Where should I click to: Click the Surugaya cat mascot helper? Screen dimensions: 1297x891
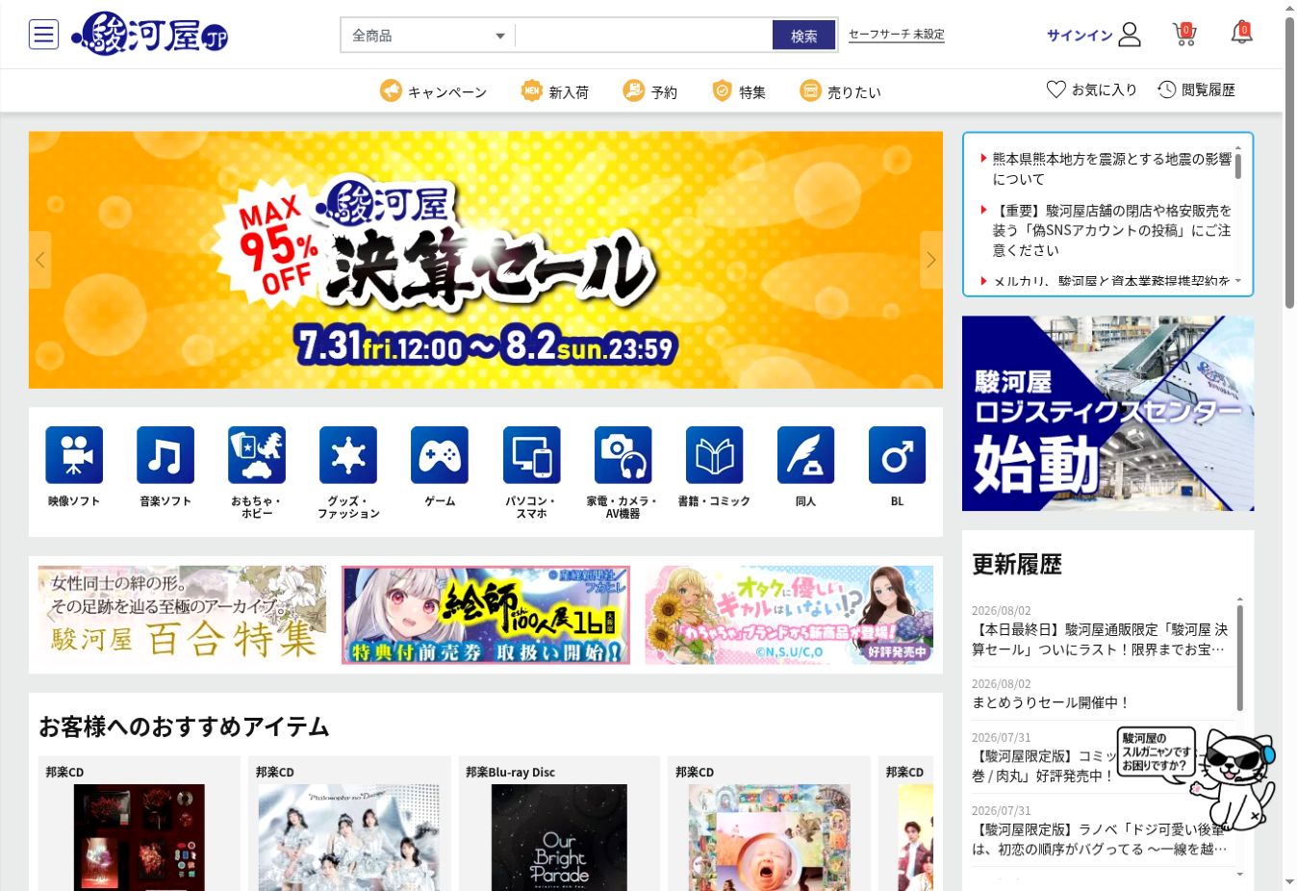(x=1233, y=779)
